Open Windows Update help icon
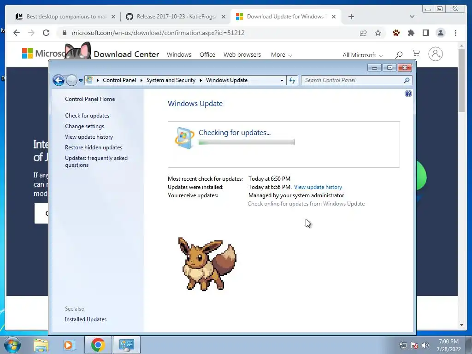Image resolution: width=472 pixels, height=354 pixels. [408, 94]
